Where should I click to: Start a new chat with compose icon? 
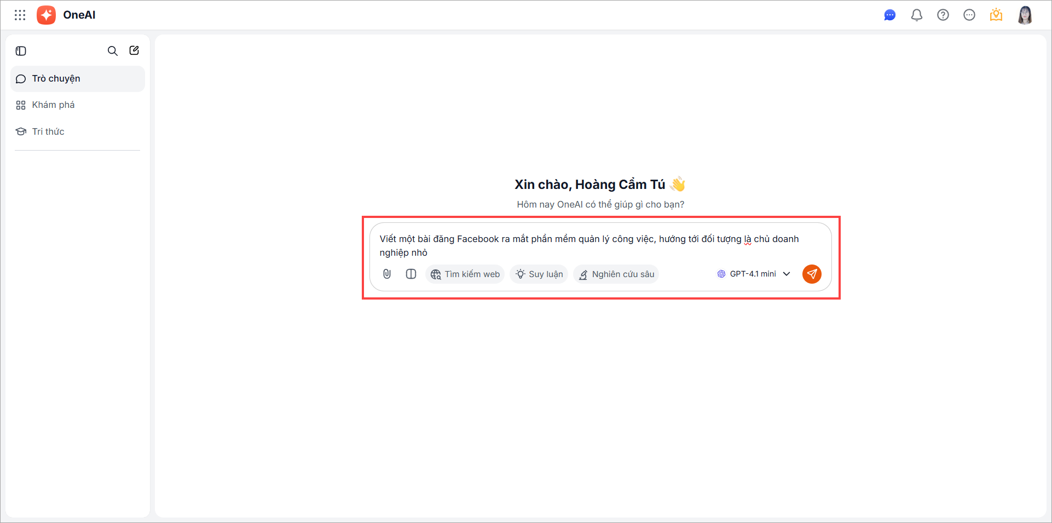click(134, 50)
